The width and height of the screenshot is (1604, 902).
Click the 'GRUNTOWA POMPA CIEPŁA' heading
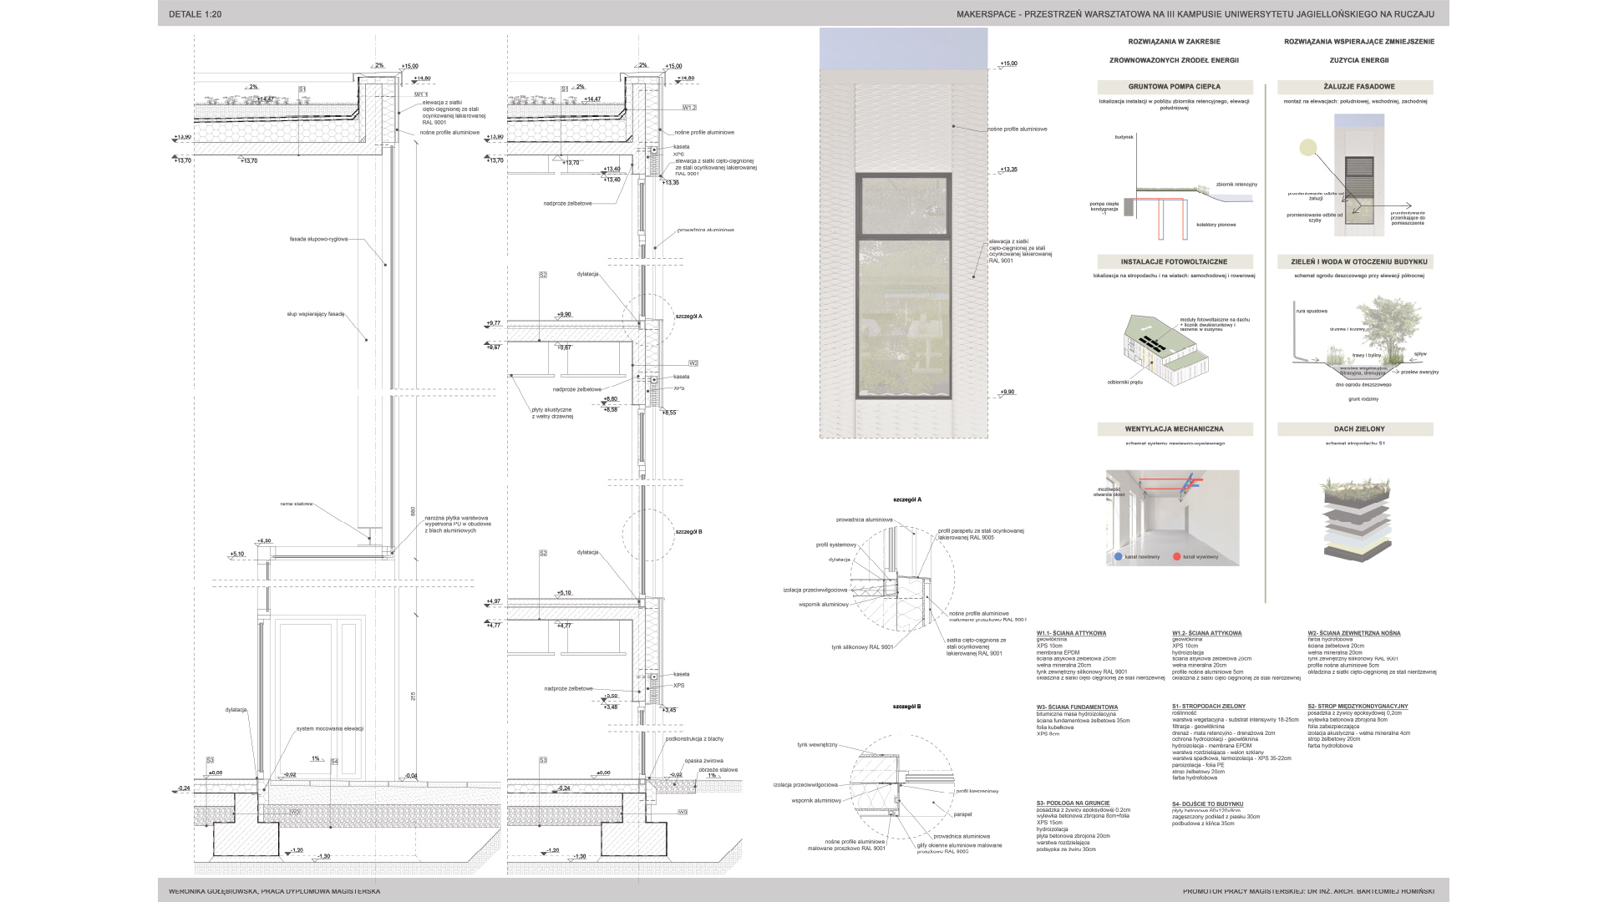click(1174, 87)
